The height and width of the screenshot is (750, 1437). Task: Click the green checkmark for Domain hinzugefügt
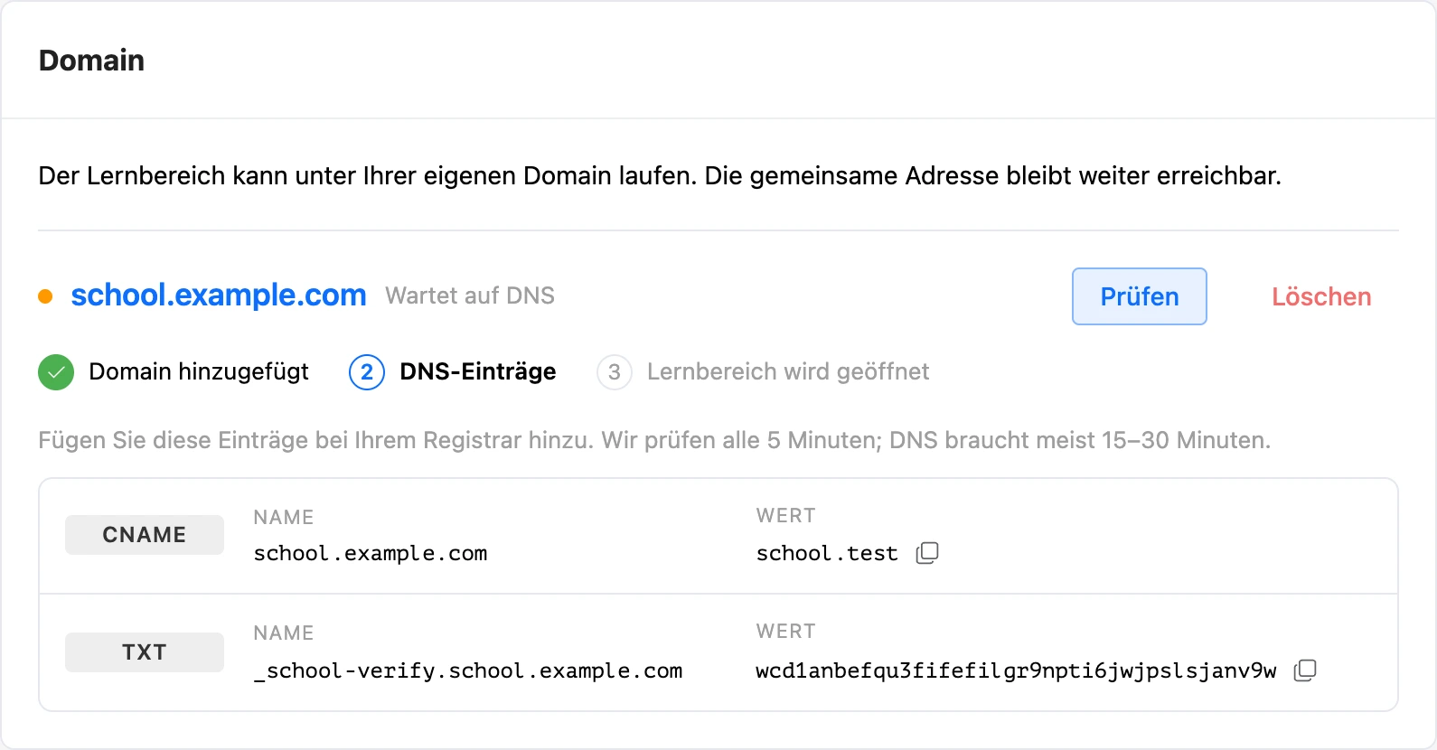click(56, 372)
